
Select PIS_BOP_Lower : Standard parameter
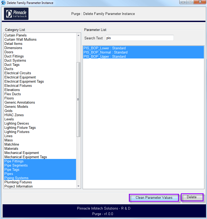pos(143,48)
